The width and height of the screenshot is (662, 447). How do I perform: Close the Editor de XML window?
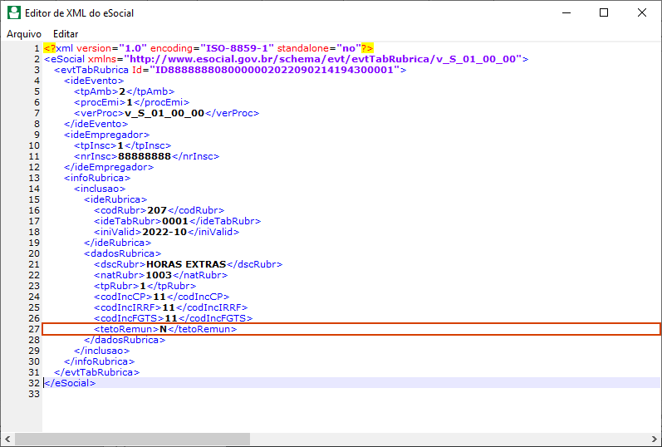click(x=642, y=12)
